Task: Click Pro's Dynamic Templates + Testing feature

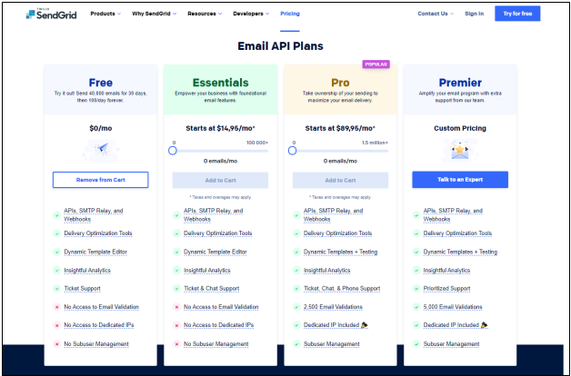Action: (340, 252)
